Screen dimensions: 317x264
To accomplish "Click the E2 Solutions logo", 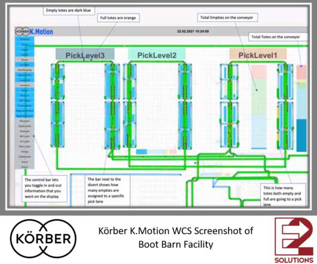I will pos(294,240).
